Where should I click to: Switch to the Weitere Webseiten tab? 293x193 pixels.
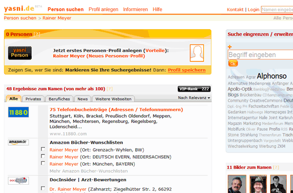tap(113, 99)
